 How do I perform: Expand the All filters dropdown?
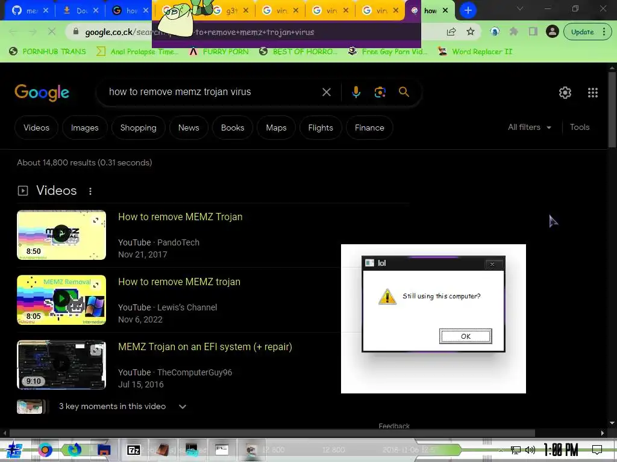(529, 128)
